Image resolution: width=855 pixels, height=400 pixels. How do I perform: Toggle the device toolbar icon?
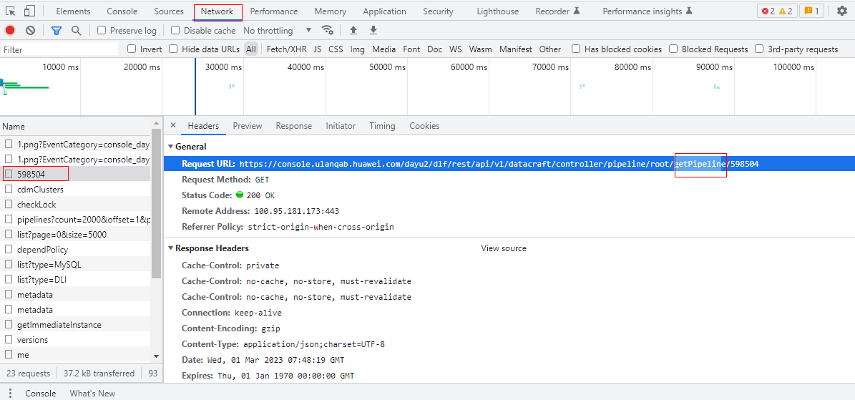pos(29,11)
